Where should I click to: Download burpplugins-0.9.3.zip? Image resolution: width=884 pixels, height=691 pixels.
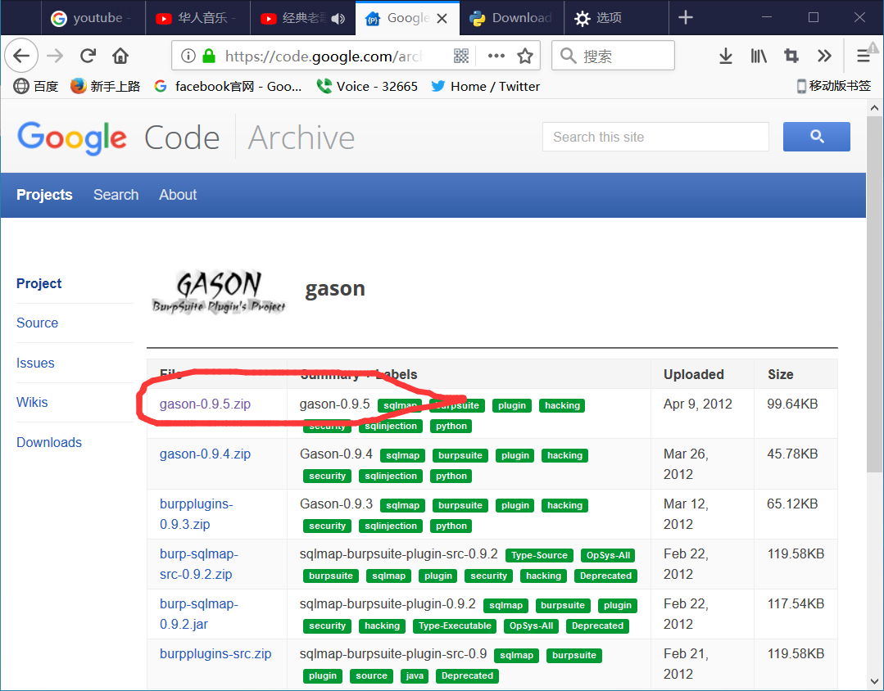tap(196, 514)
